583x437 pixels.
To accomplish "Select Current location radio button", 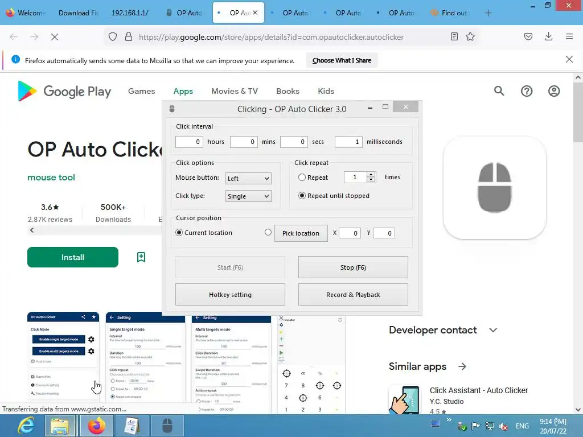I will [179, 233].
